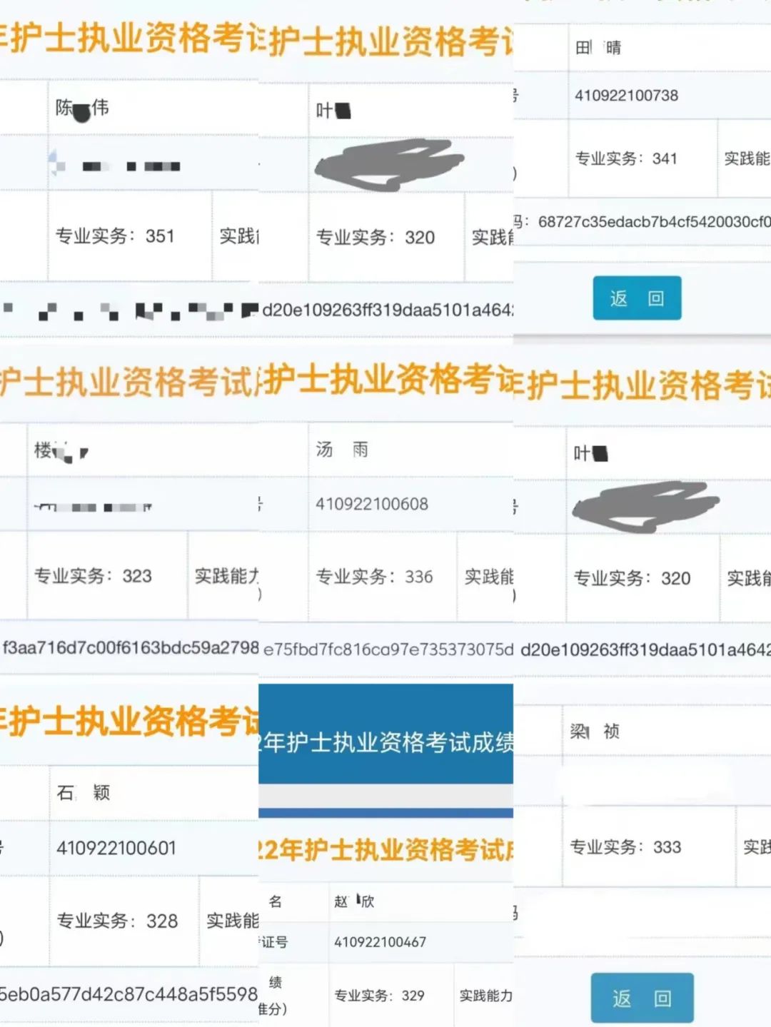
Task: Select the 专业实务: 329 score cell
Action: 379,996
